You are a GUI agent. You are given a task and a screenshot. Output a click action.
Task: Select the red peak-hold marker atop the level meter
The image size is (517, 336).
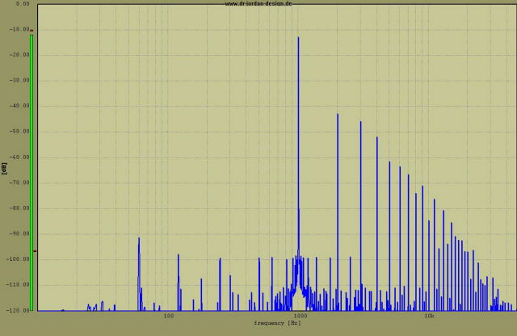tap(32, 30)
